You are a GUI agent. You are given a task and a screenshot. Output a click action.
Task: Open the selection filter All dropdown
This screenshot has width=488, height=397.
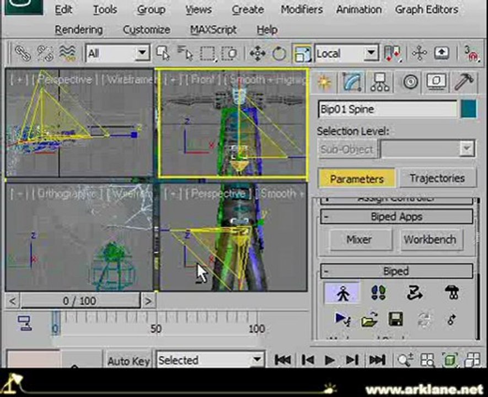pyautogui.click(x=117, y=53)
